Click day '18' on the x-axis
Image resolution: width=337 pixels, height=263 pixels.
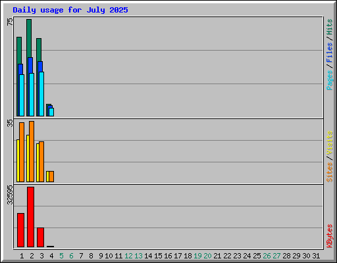tap(188, 256)
